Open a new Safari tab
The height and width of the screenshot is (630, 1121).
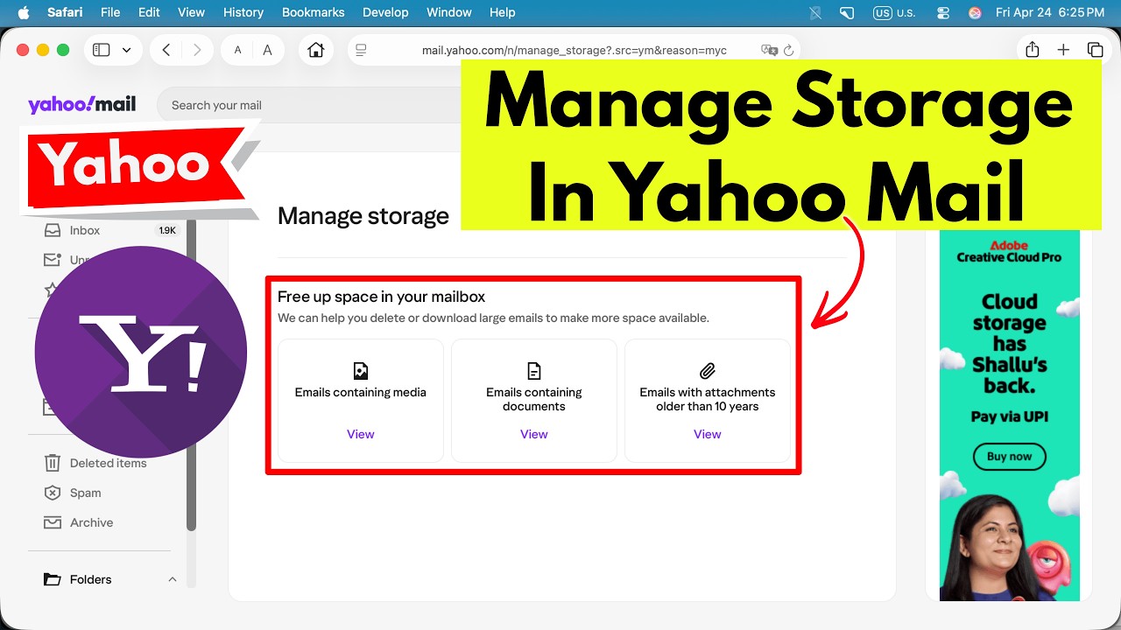(1063, 50)
